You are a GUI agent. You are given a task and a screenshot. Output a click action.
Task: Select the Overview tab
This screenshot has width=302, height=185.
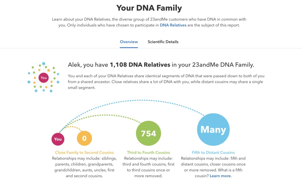pyautogui.click(x=129, y=42)
